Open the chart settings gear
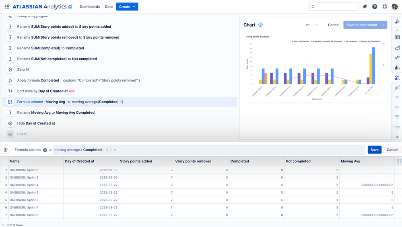This screenshot has height=227, width=402. (x=260, y=25)
